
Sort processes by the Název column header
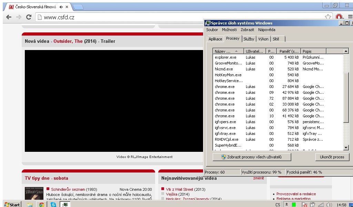click(228, 51)
